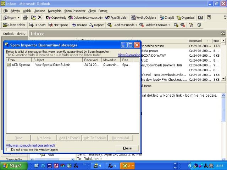
Task: Switch to the orange Outlook taskbar group
Action: (127, 166)
